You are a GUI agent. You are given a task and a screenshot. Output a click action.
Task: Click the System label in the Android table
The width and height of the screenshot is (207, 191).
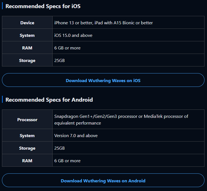pos(27,135)
